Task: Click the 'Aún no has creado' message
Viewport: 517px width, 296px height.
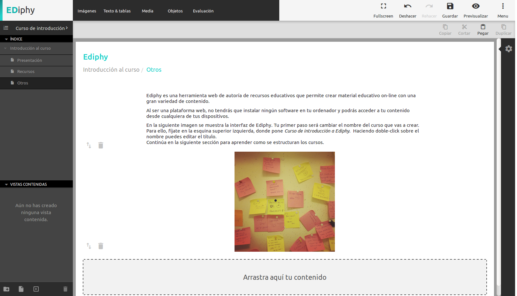Action: click(x=36, y=213)
